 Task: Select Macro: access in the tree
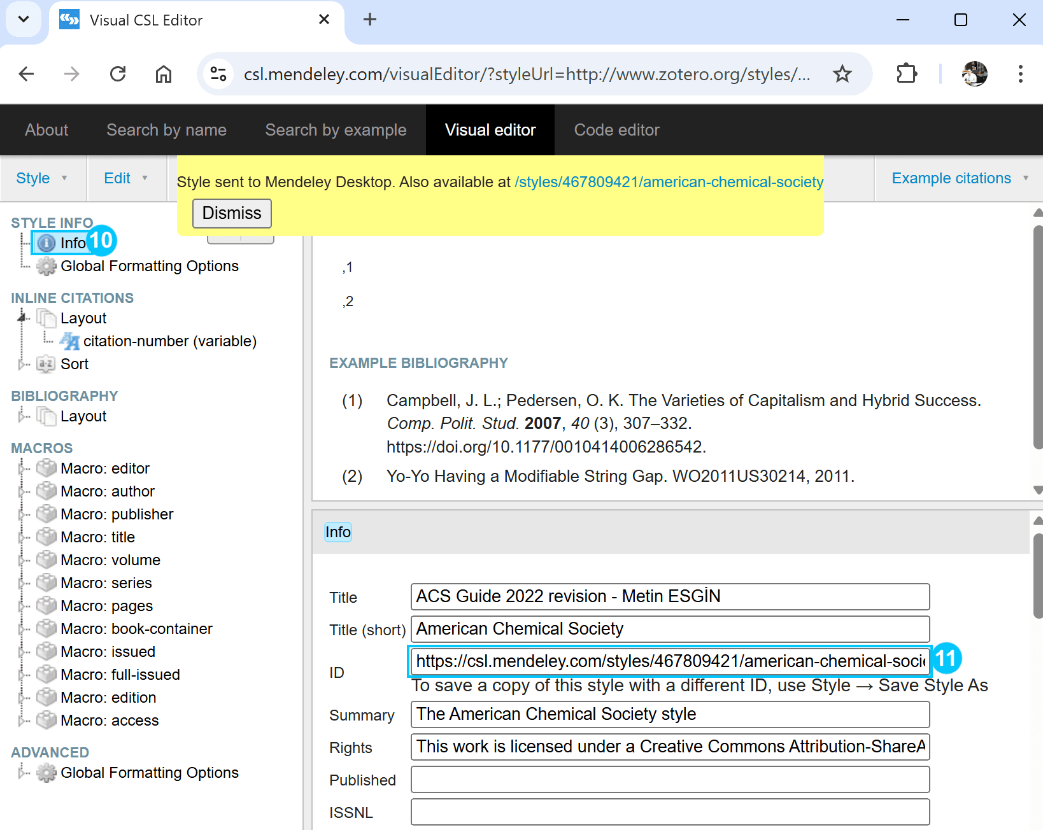pos(110,721)
